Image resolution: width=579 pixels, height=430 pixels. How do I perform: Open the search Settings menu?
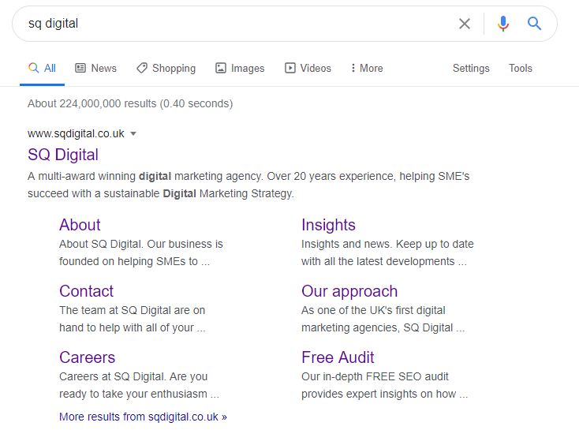pyautogui.click(x=471, y=69)
